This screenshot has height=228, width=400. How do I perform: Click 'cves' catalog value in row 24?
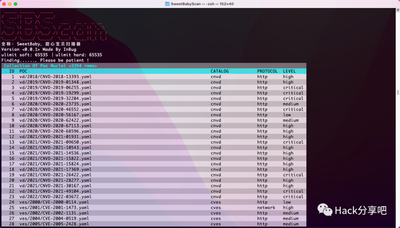pyautogui.click(x=216, y=202)
